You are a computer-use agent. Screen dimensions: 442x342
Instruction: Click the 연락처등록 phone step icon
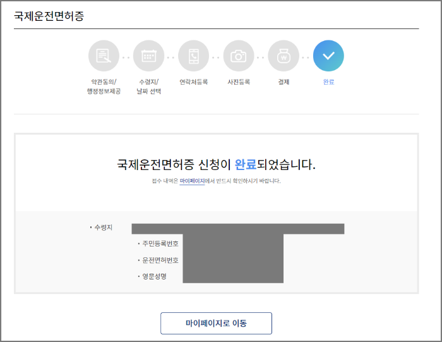pos(194,56)
